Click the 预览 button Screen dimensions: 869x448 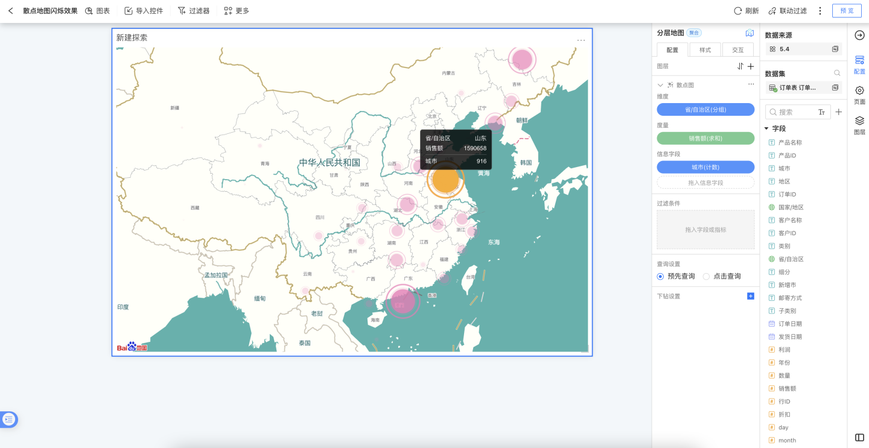847,11
